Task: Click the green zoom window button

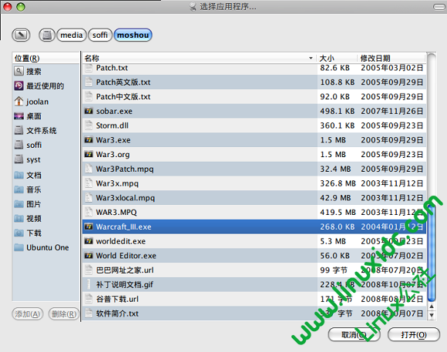Action: [21, 7]
